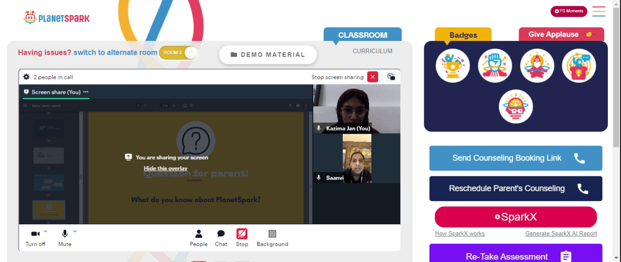Click Reschedule Parent's Counseling

pos(515,188)
